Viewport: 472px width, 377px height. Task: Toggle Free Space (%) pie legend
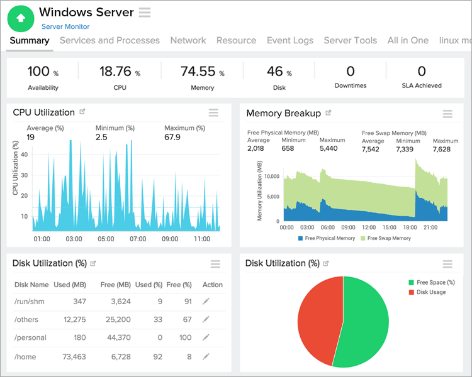431,283
